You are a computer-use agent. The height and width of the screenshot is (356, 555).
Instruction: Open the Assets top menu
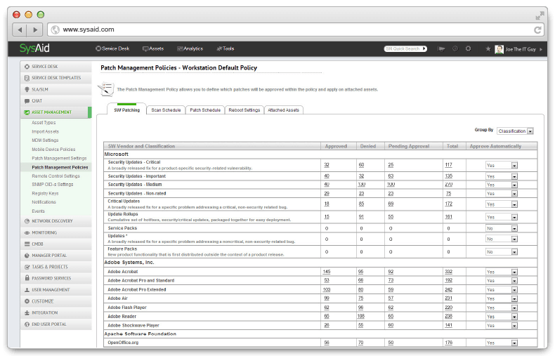click(153, 49)
